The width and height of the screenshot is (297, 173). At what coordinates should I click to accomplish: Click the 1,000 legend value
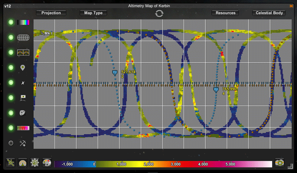[x=121, y=164]
